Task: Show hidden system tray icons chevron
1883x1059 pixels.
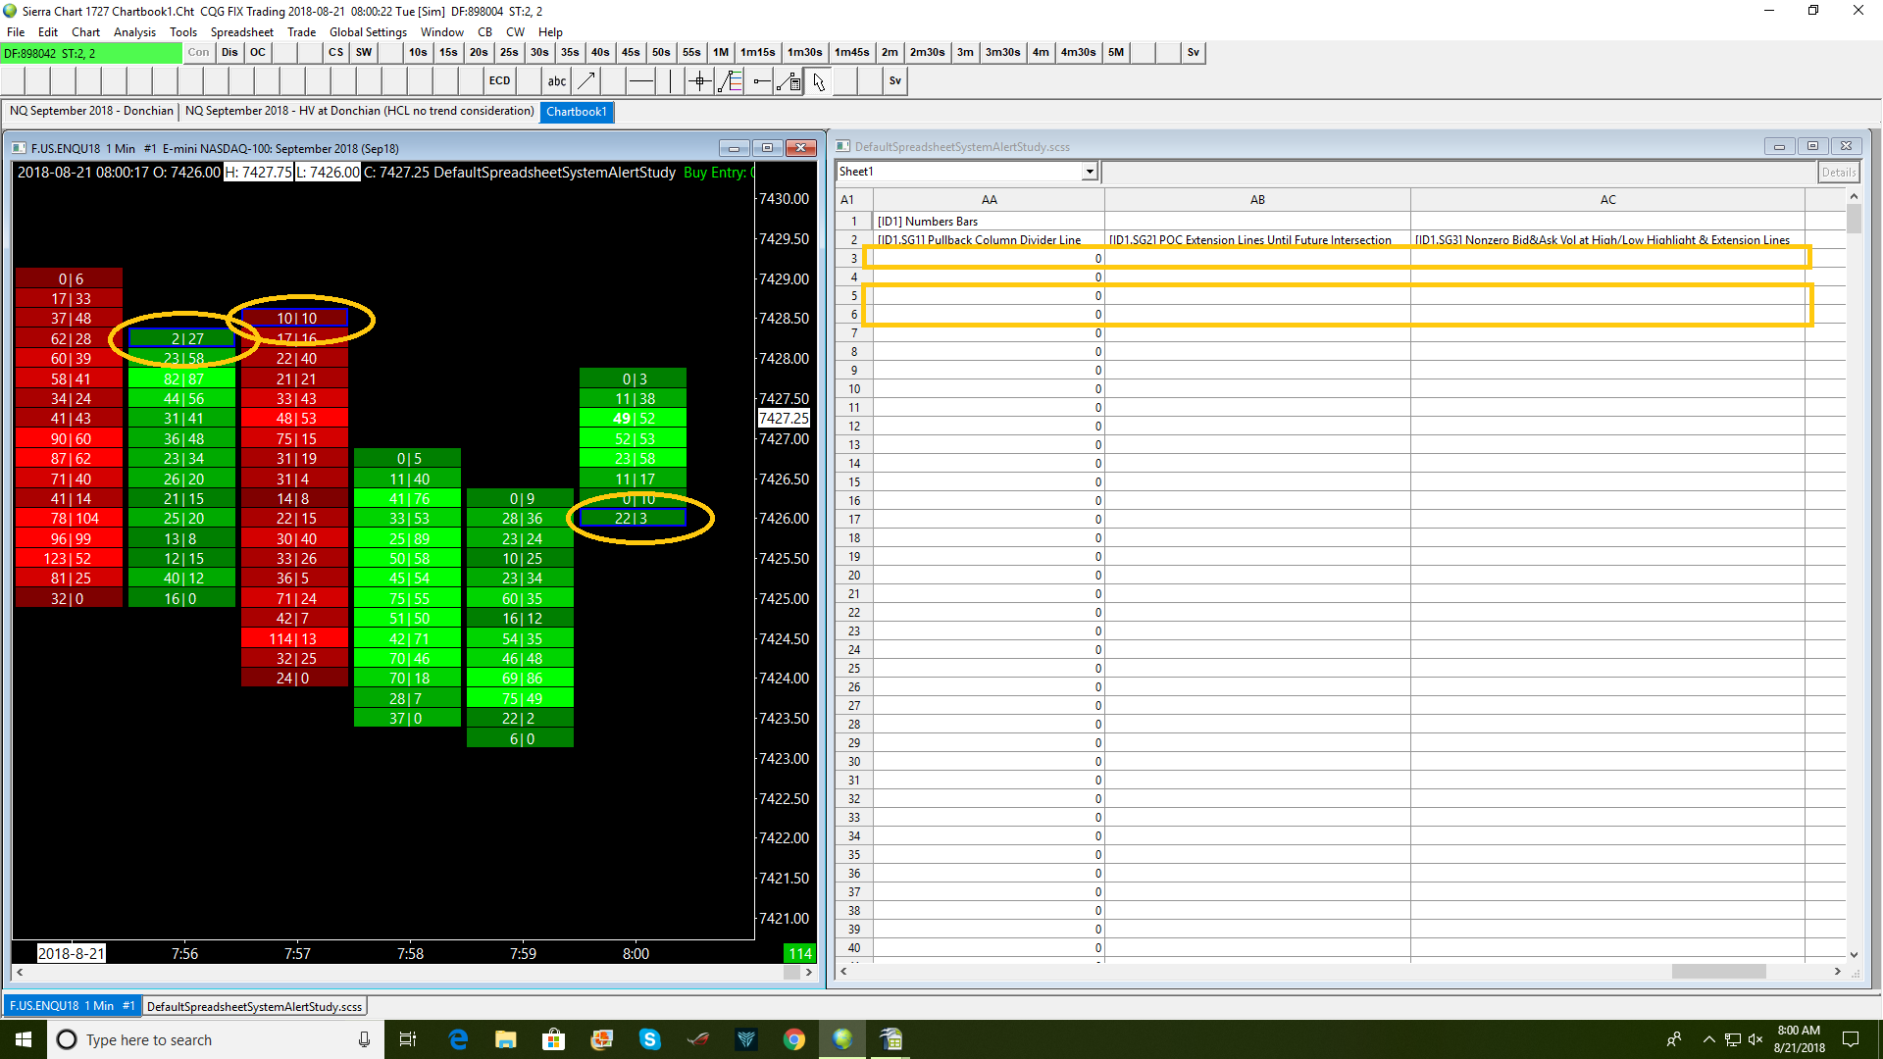Action: tap(1708, 1039)
